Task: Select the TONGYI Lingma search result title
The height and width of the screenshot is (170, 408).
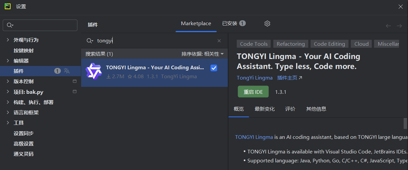Action: (x=155, y=67)
